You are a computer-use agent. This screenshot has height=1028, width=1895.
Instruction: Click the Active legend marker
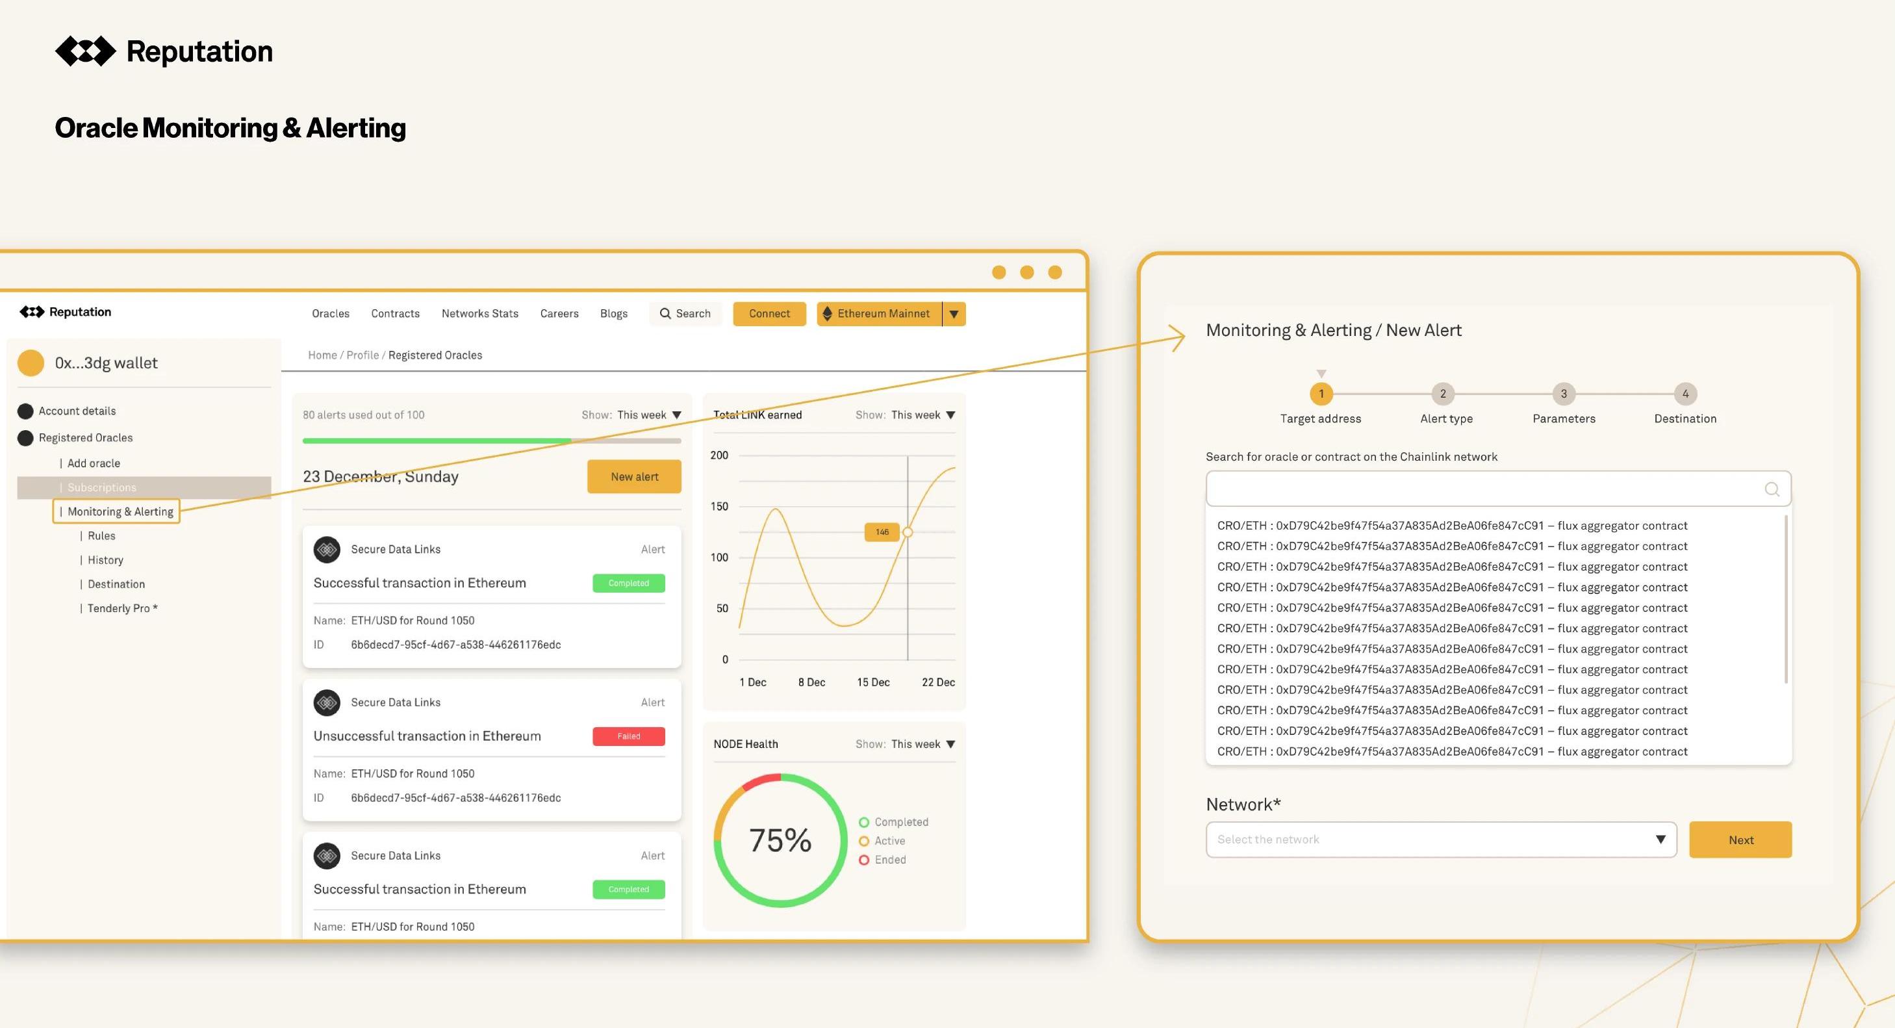coord(863,841)
